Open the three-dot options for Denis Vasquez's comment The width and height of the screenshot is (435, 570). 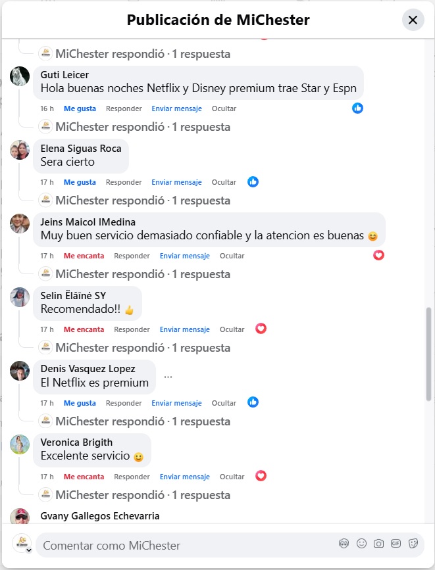coord(168,377)
